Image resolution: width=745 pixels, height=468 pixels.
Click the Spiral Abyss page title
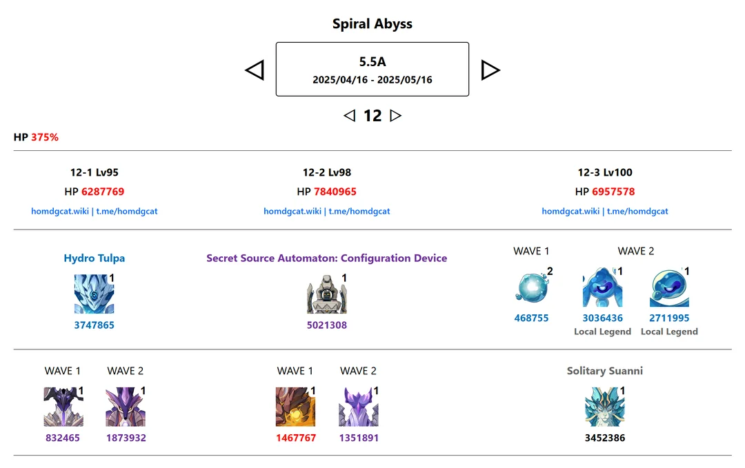click(x=372, y=23)
